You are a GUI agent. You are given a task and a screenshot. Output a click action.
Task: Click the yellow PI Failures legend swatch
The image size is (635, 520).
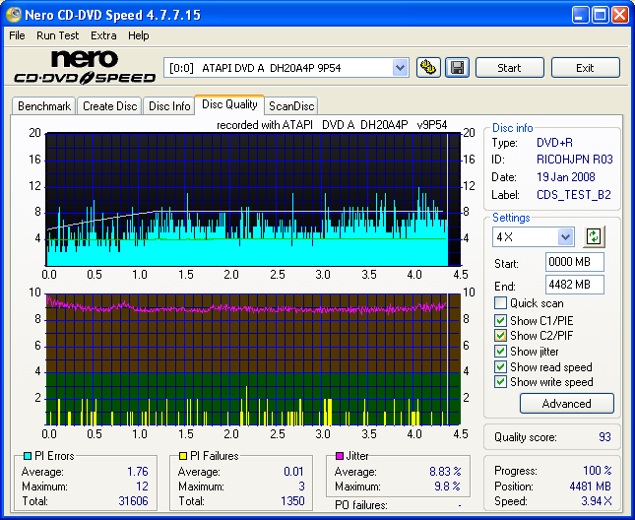pyautogui.click(x=183, y=456)
